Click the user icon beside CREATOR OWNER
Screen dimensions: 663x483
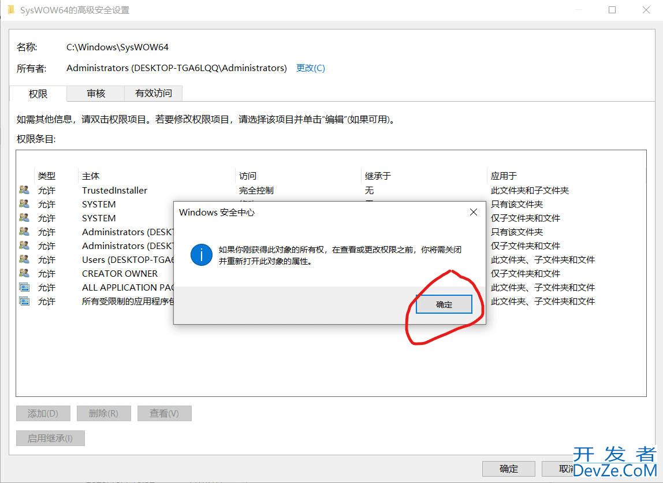point(24,273)
